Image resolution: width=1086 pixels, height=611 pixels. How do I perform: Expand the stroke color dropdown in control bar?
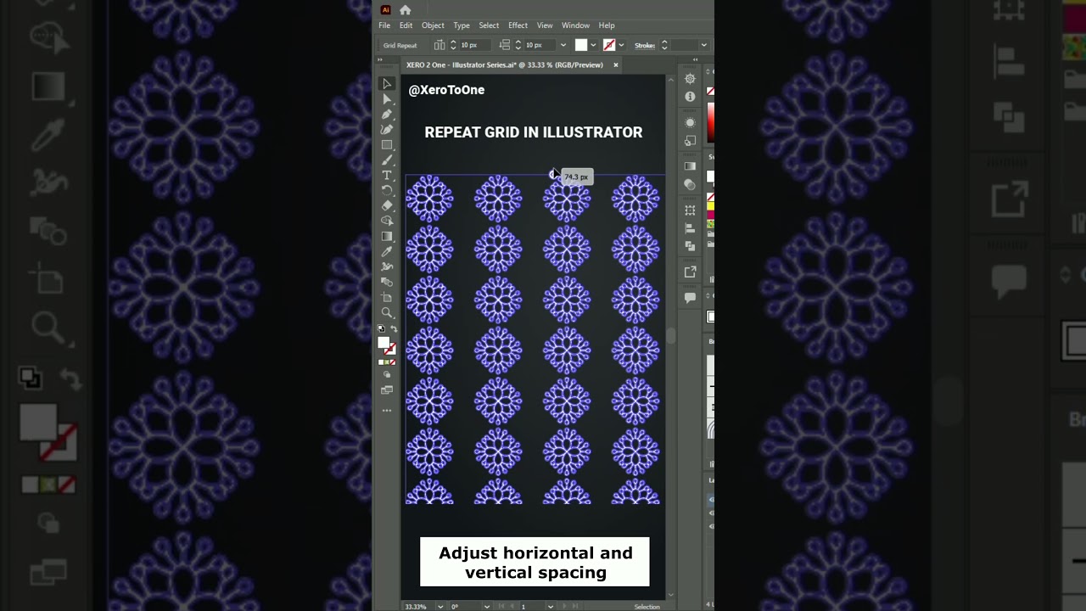tap(621, 45)
